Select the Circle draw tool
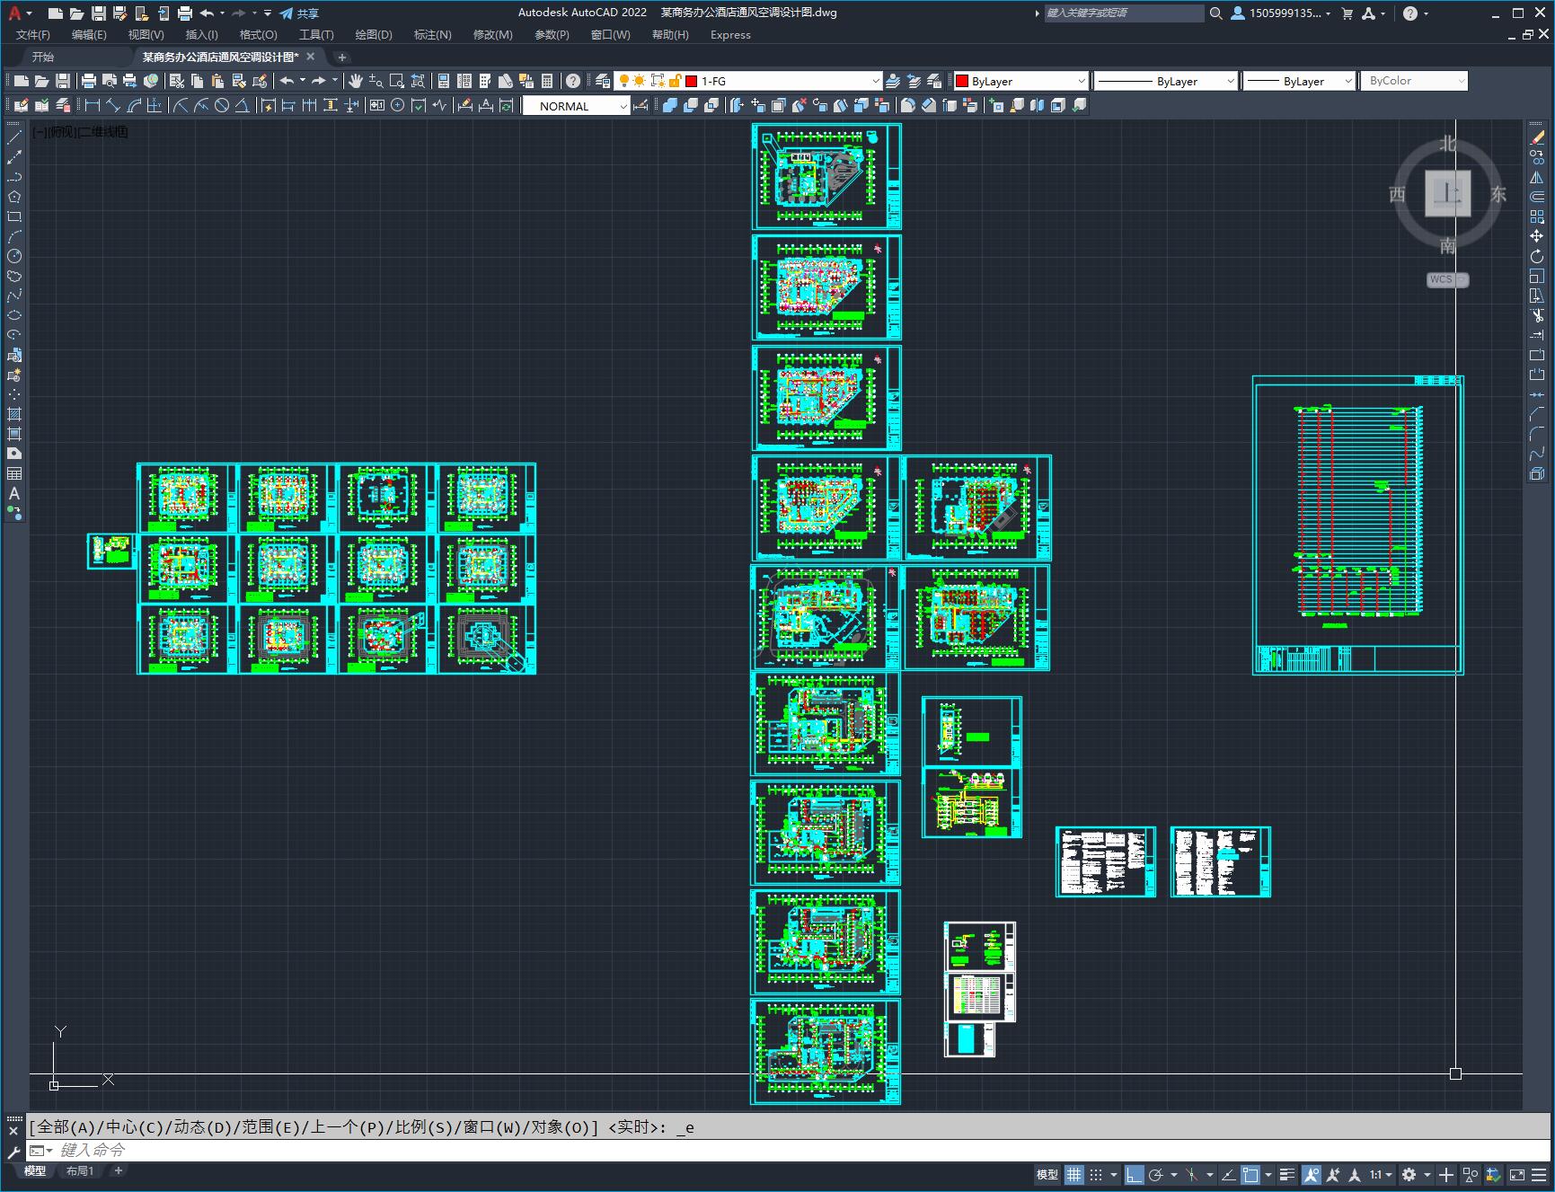Viewport: 1555px width, 1192px height. coord(14,257)
